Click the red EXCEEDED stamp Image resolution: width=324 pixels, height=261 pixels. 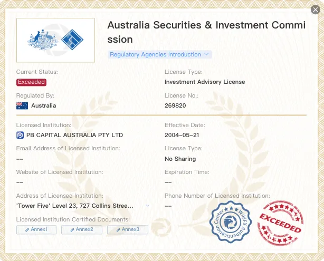[x=280, y=223]
